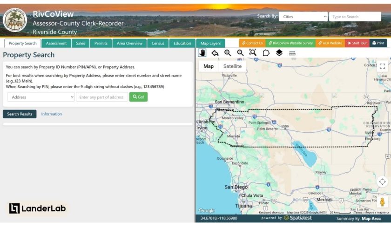This screenshot has height=227, width=391.
Task: Select the zoom to area tool
Action: [253, 52]
